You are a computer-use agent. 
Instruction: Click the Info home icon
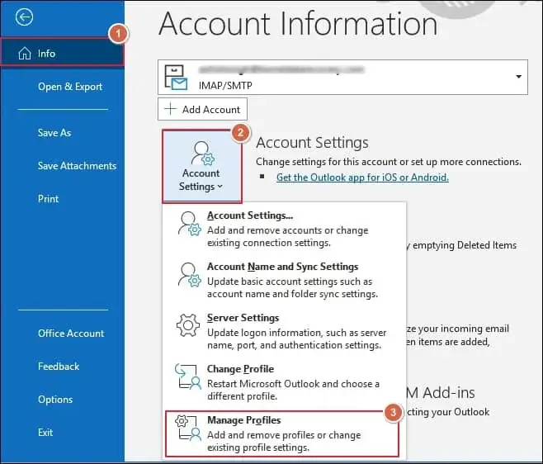23,54
